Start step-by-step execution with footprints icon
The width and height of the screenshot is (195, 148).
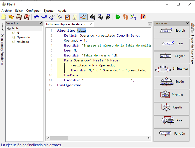pos(126,17)
